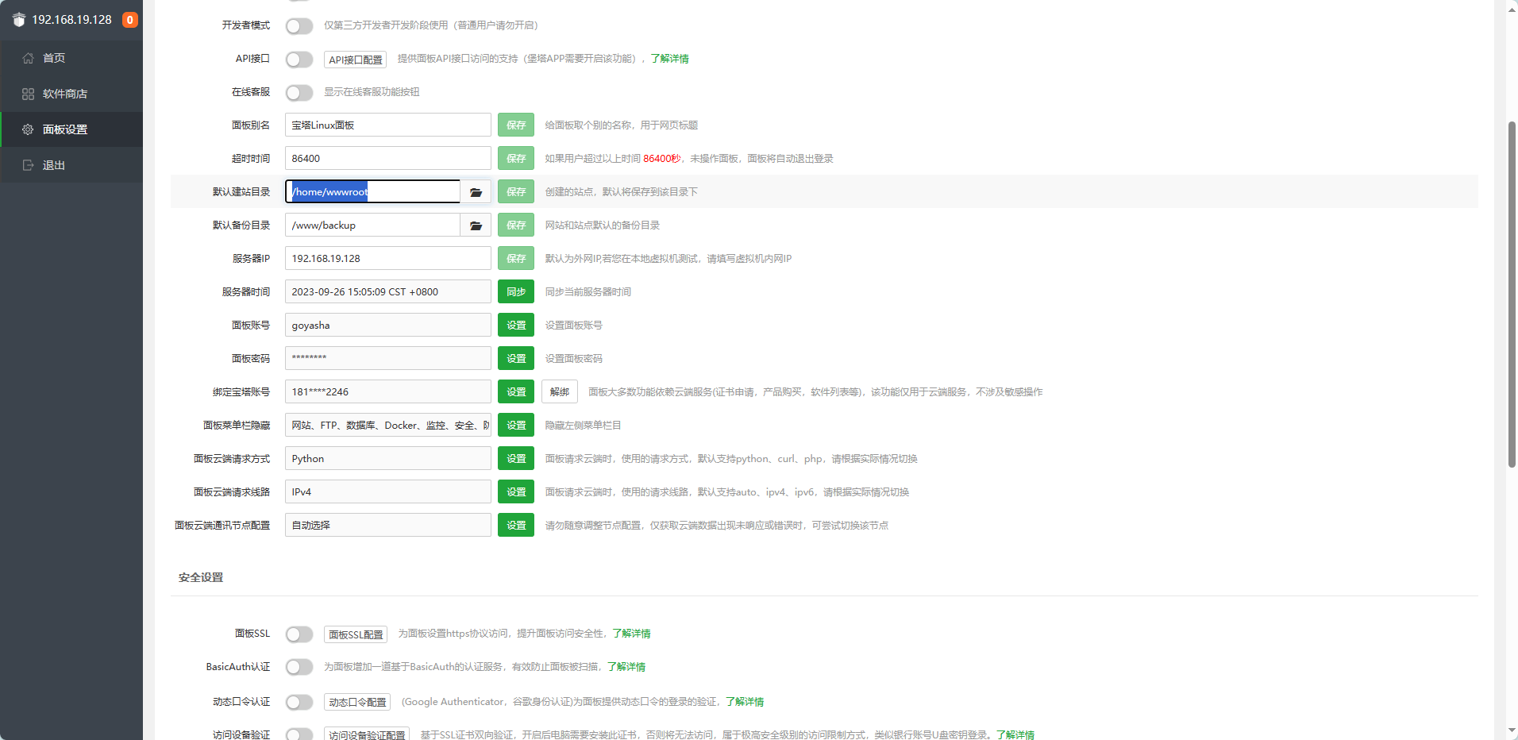1518x740 pixels.
Task: Click the 解绑 unbind account button
Action: pyautogui.click(x=560, y=392)
